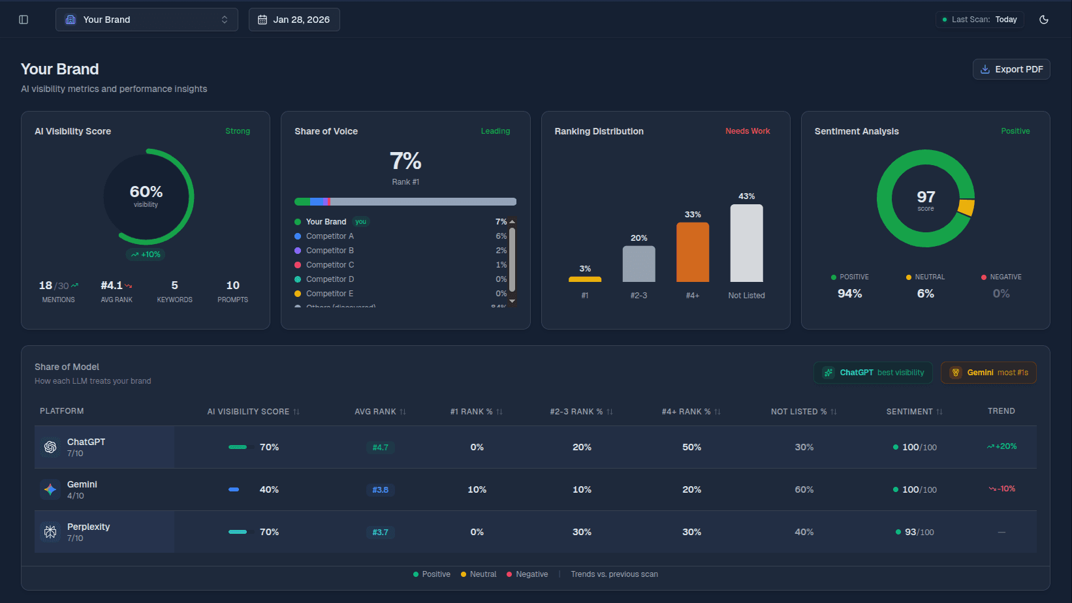Image resolution: width=1072 pixels, height=603 pixels.
Task: Click the Gemini logo in the platform table
Action: pos(50,489)
